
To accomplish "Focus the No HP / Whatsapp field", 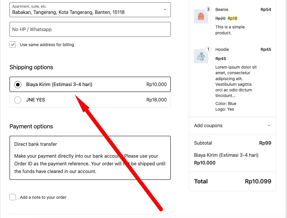I will click(x=90, y=29).
